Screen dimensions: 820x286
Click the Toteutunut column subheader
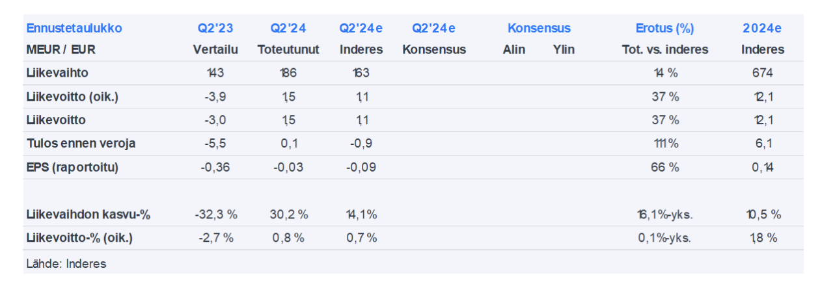(x=288, y=49)
